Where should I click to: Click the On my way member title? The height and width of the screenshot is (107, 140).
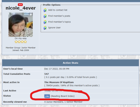point(21,38)
